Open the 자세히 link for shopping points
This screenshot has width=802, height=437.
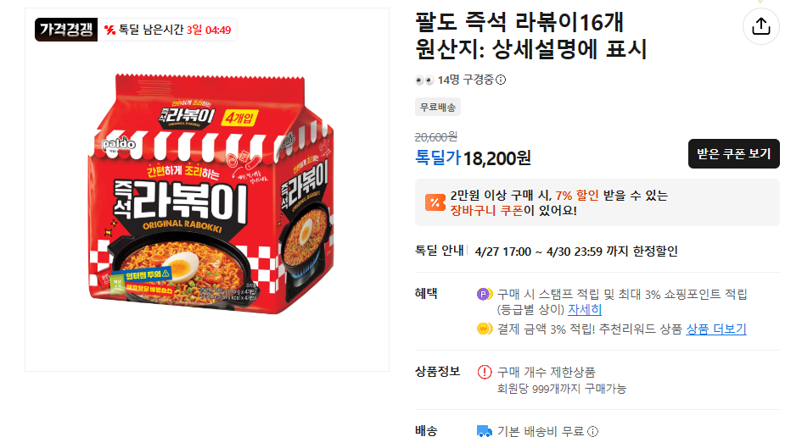[x=585, y=310]
